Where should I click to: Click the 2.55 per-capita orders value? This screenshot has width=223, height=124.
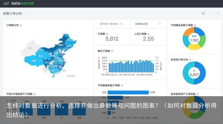pyautogui.click(x=148, y=39)
